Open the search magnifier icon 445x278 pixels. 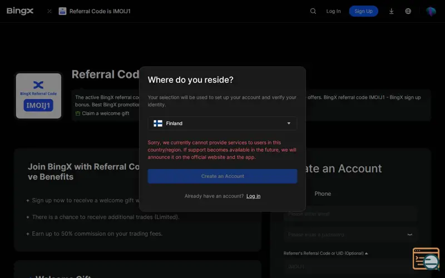[x=313, y=11]
